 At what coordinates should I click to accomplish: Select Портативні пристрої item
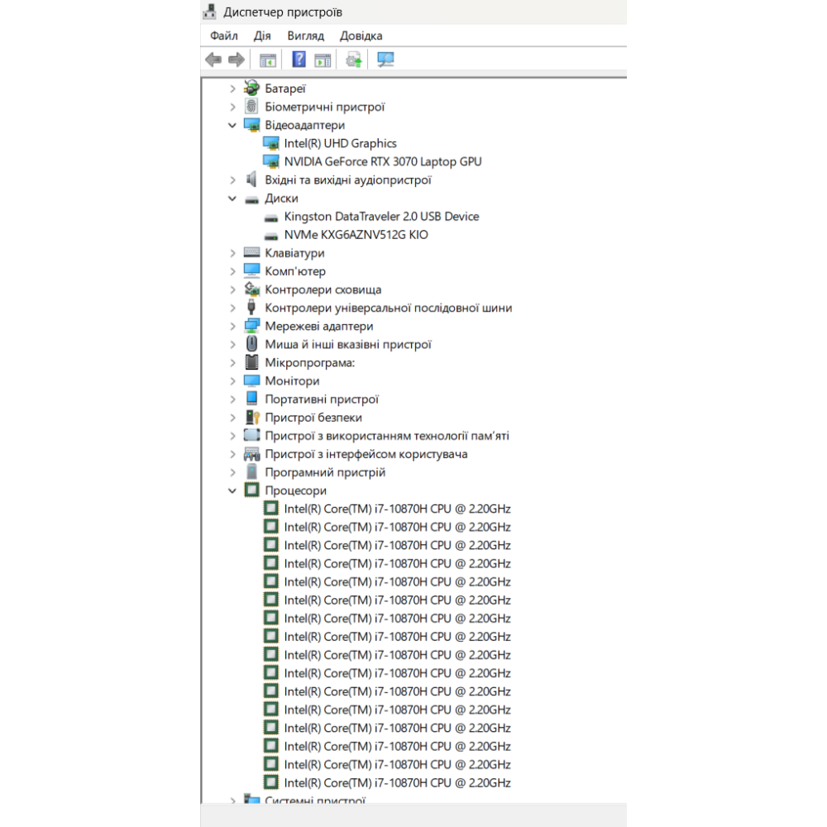(322, 399)
